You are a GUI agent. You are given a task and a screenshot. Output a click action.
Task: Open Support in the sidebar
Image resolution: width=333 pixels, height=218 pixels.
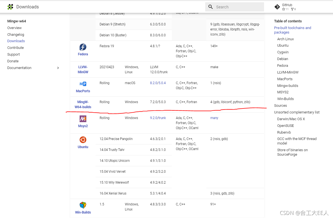[13, 54]
